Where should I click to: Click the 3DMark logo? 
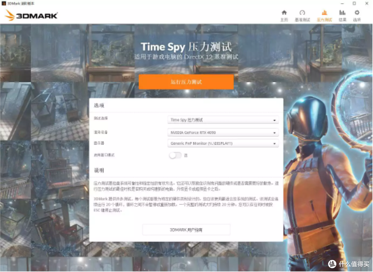(x=31, y=16)
